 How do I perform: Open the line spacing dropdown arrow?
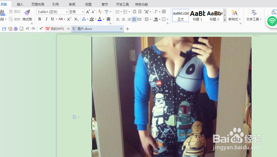coord(150,19)
